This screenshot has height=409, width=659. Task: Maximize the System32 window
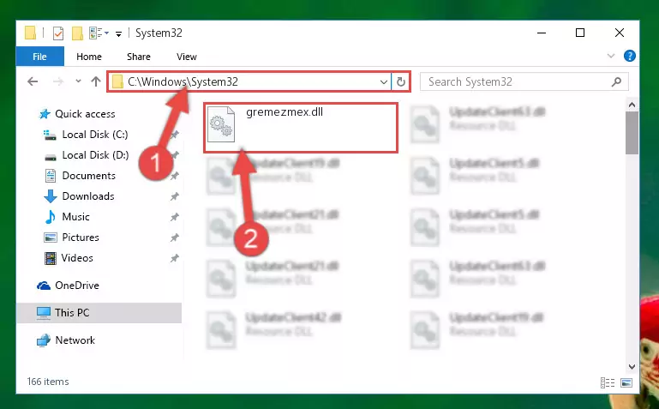pos(580,33)
